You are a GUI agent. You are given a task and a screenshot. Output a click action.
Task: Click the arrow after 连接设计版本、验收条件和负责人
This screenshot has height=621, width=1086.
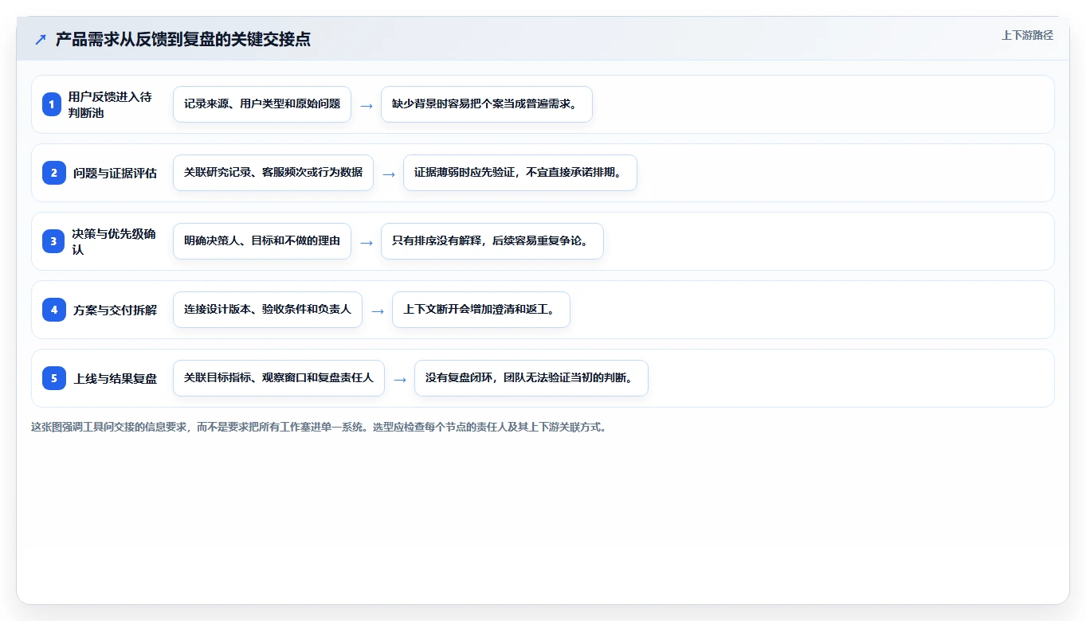tap(378, 310)
